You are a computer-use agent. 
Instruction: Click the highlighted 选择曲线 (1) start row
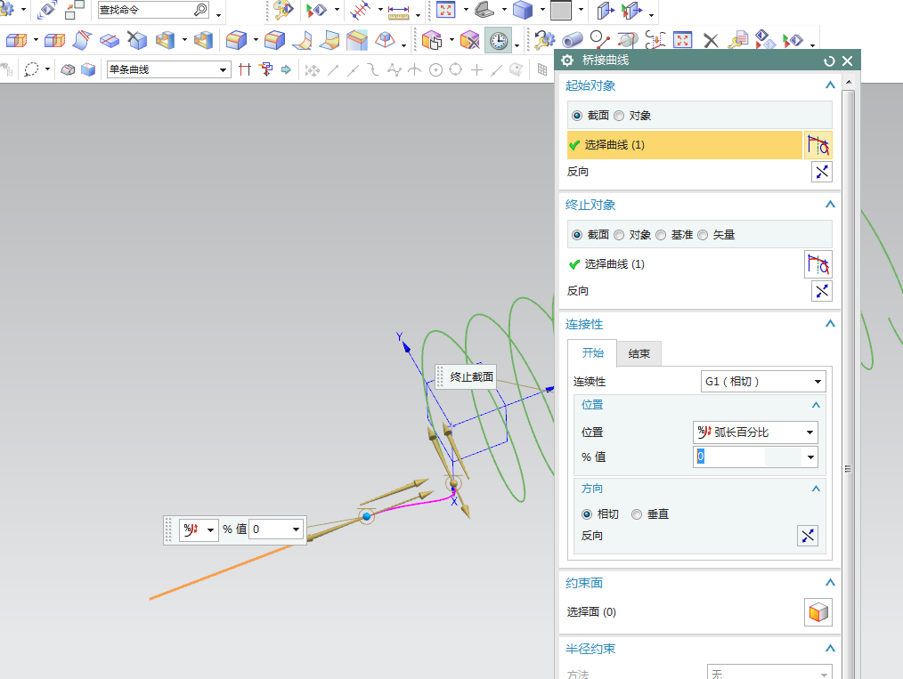click(x=685, y=145)
